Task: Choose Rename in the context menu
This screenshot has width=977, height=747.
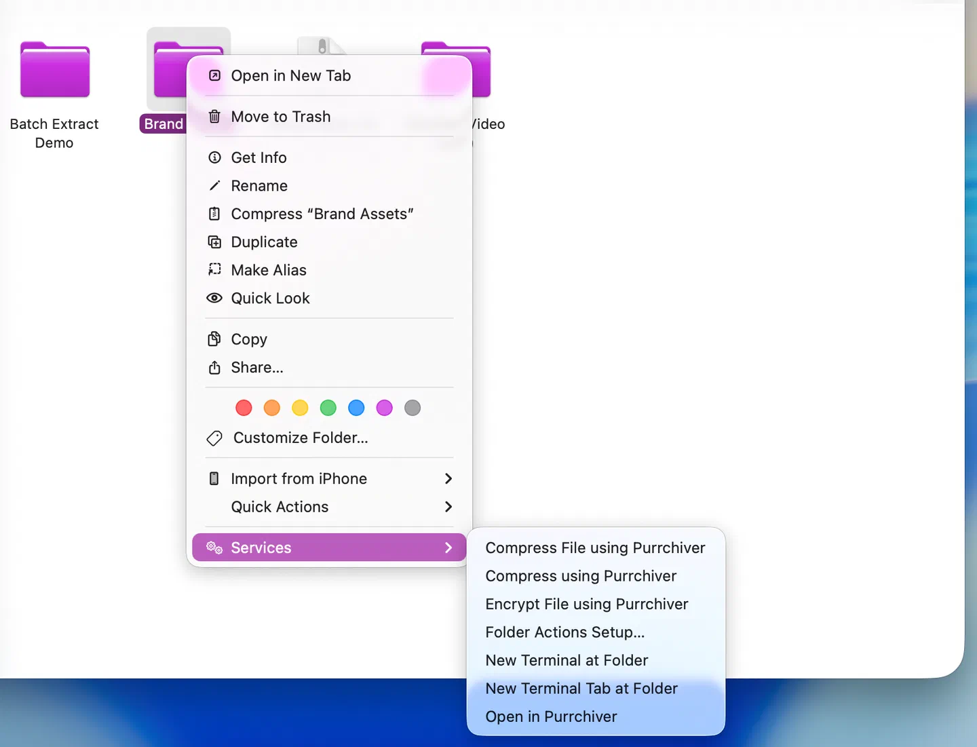Action: tap(329, 186)
